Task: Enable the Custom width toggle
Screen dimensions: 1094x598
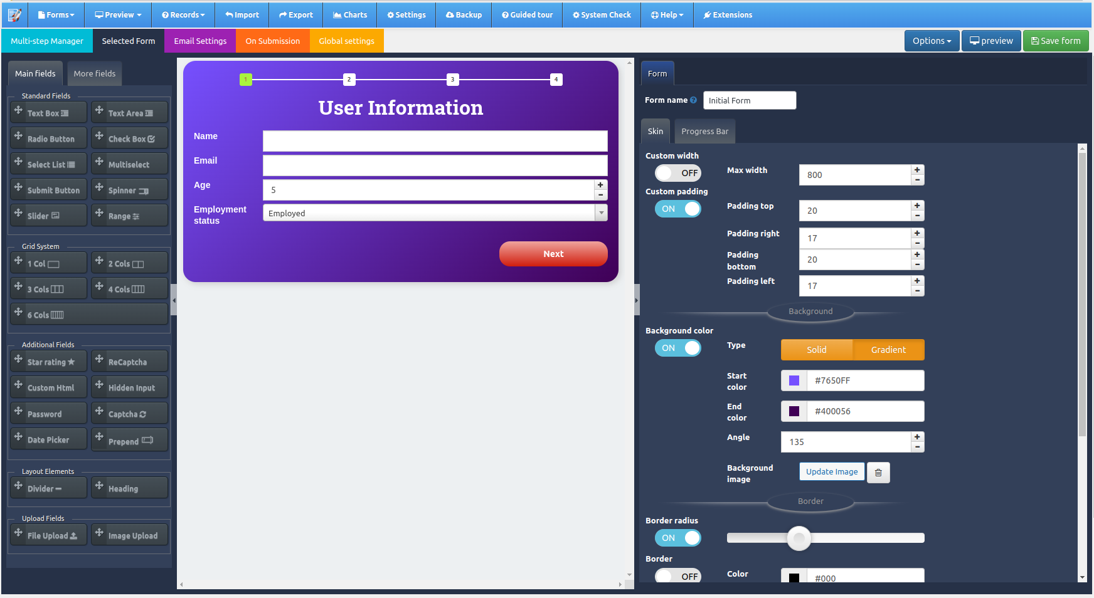Action: click(678, 172)
